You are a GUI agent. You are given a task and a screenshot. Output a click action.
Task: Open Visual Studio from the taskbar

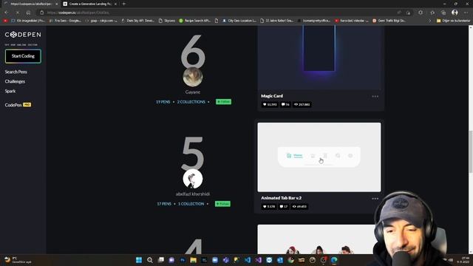point(259,260)
